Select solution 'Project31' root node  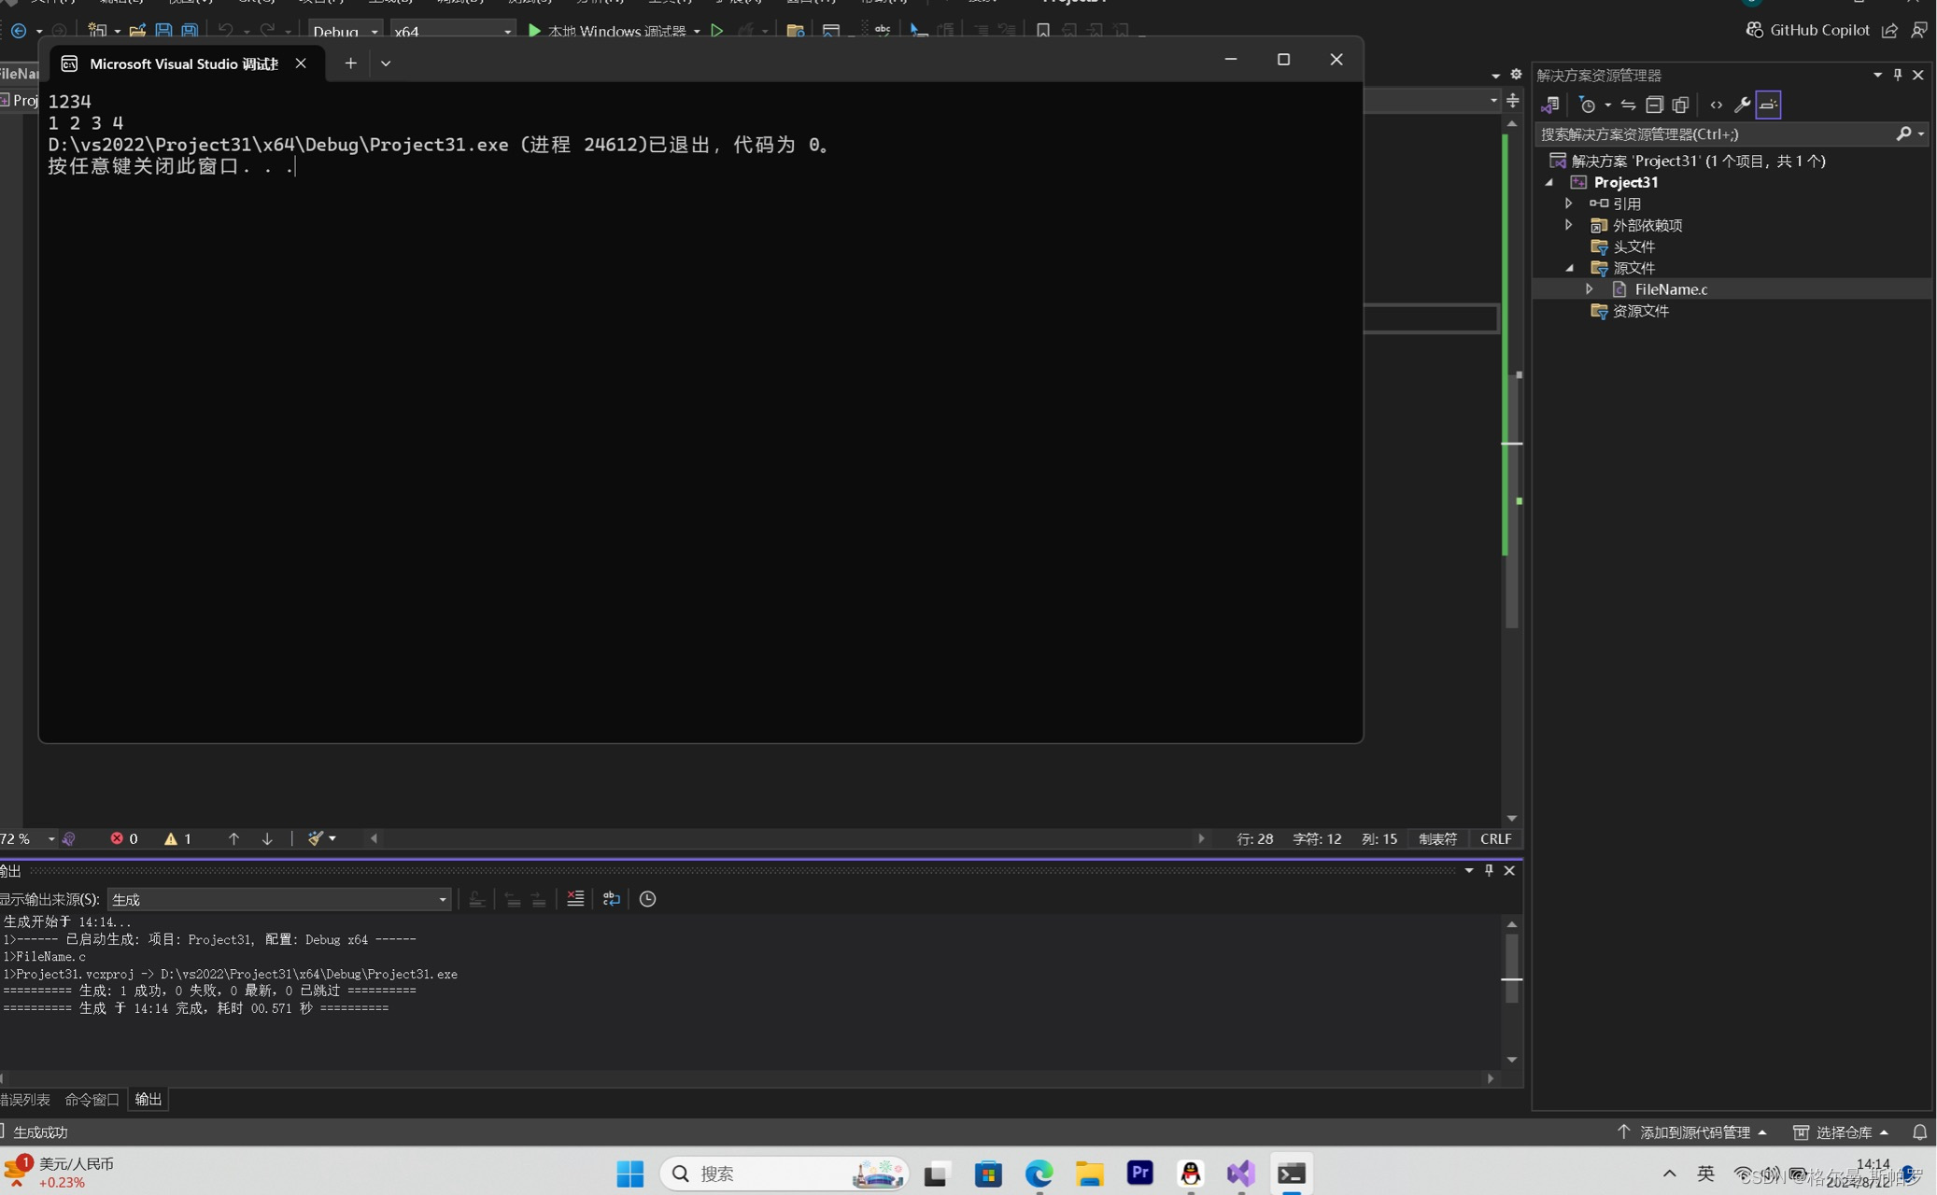point(1687,161)
